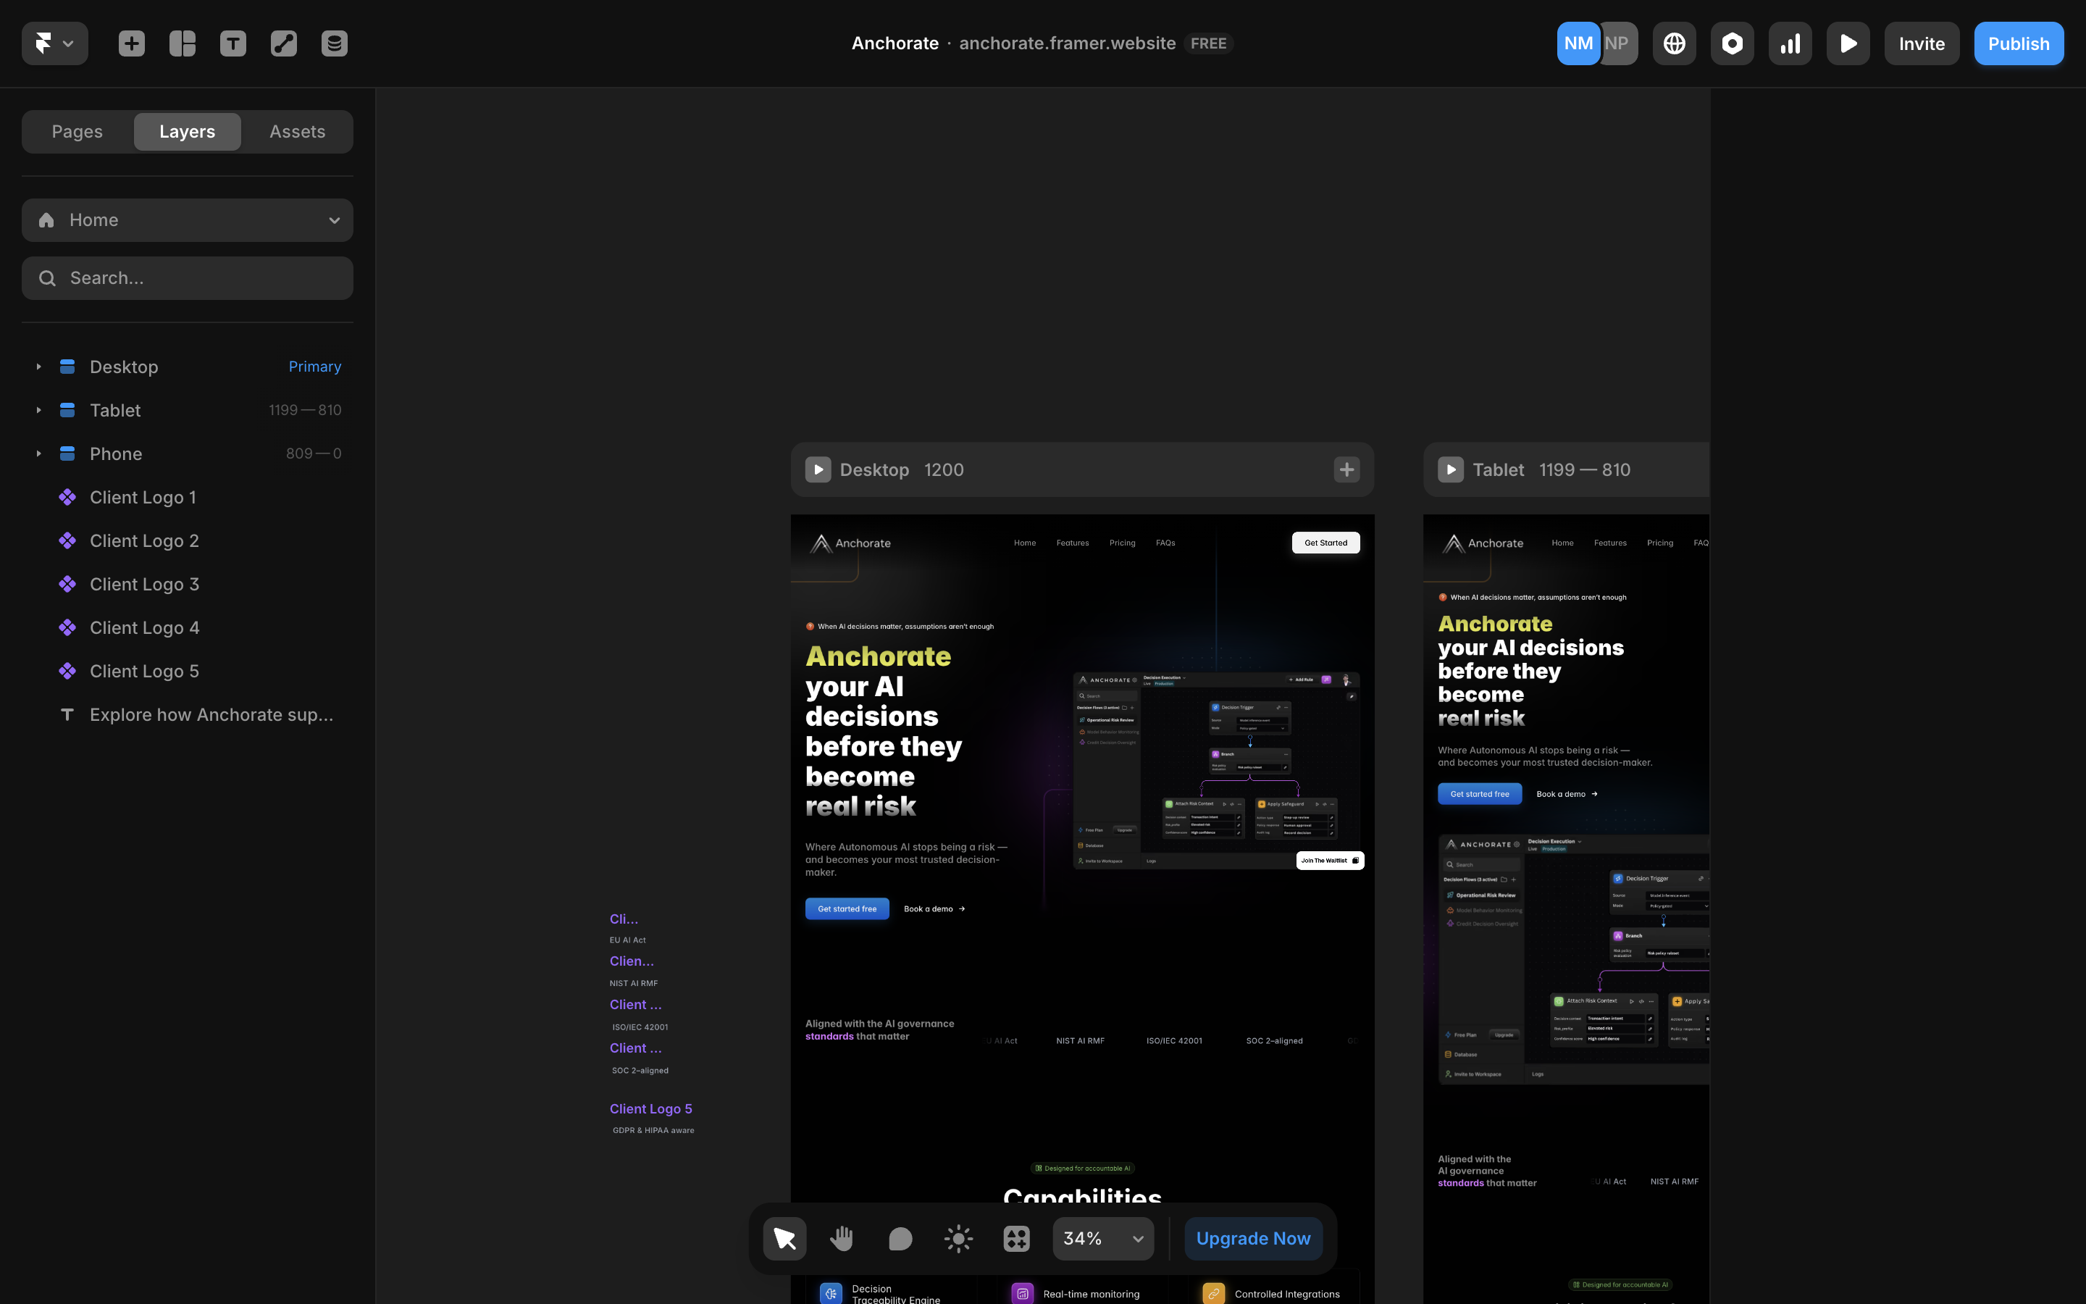Open the Framer logo dropdown menu
Screen dimensions: 2086x1304
click(54, 42)
